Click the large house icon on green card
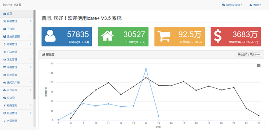Viewport: 269px width, 130px height. point(108,36)
